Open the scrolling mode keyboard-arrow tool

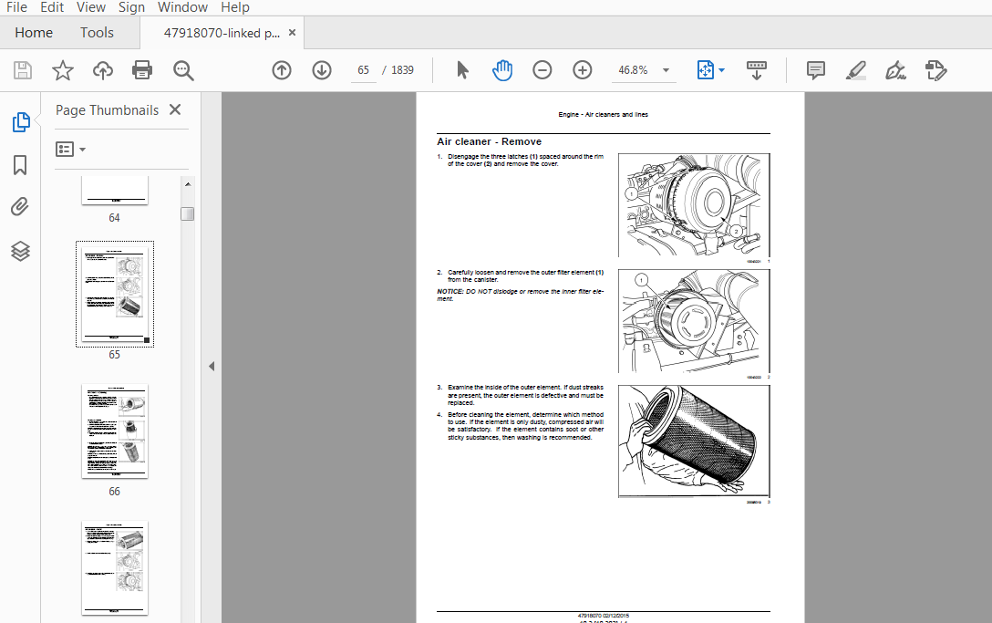(757, 69)
